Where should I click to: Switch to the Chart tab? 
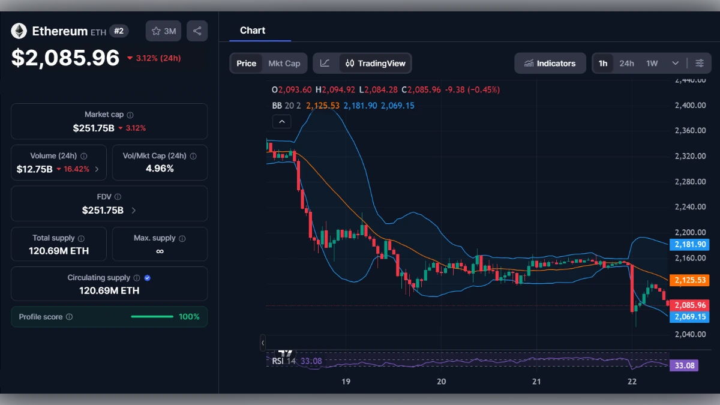coord(252,30)
